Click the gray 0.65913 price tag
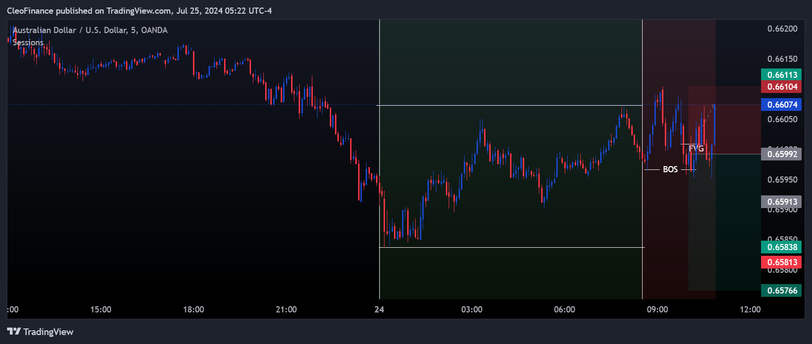Screen dimensions: 812x344 [x=781, y=202]
